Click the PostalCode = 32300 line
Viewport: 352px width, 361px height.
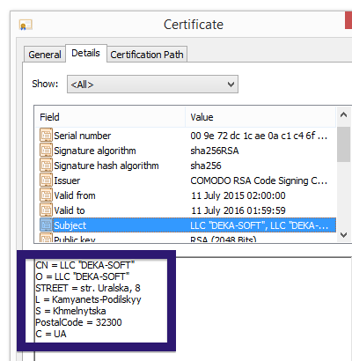pos(78,322)
